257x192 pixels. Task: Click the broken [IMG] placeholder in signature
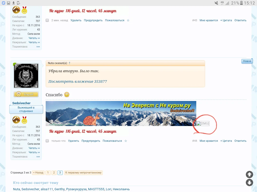tap(203, 123)
